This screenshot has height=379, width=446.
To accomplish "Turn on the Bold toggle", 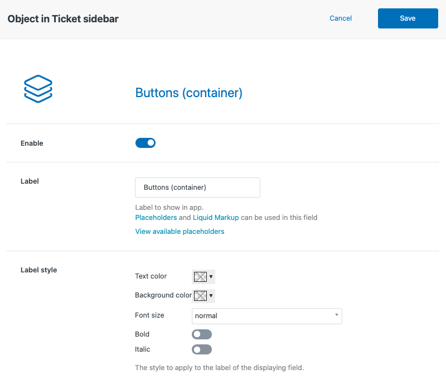I will pyautogui.click(x=202, y=334).
